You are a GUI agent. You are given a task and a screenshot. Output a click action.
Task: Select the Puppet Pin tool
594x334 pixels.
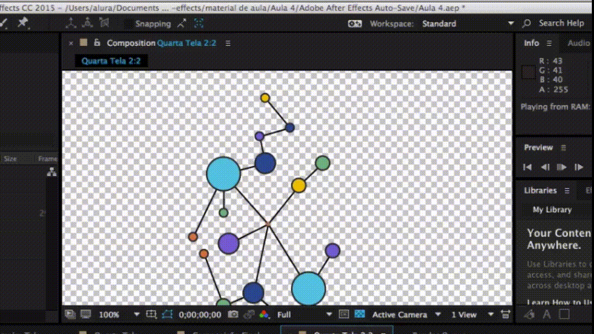(22, 23)
